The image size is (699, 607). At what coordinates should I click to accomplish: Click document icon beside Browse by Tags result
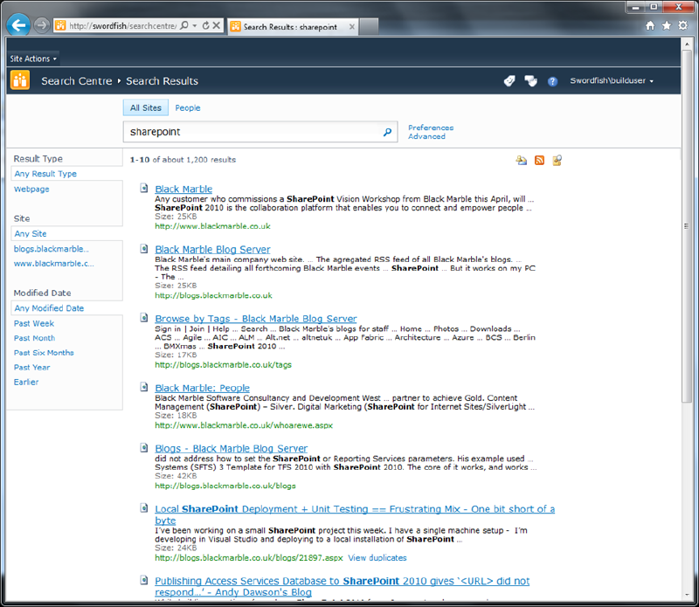coord(144,318)
